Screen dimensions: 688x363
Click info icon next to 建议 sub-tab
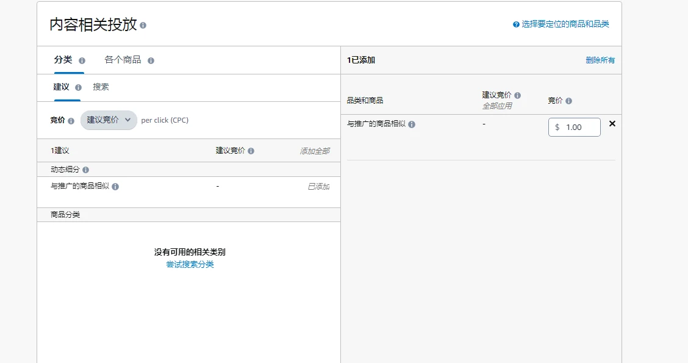coord(78,87)
